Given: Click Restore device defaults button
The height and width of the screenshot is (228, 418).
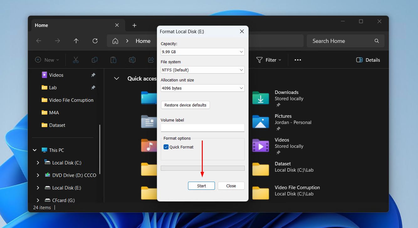Looking at the screenshot, I should point(185,105).
